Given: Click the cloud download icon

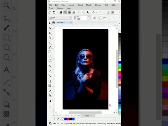Looking at the screenshot, I should click(65, 12).
